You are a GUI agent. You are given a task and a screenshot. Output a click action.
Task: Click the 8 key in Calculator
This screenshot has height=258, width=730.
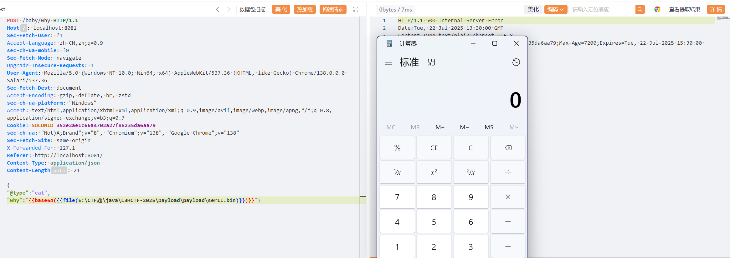click(x=434, y=197)
